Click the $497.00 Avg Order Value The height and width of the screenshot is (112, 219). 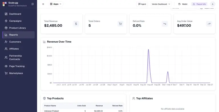(184, 25)
